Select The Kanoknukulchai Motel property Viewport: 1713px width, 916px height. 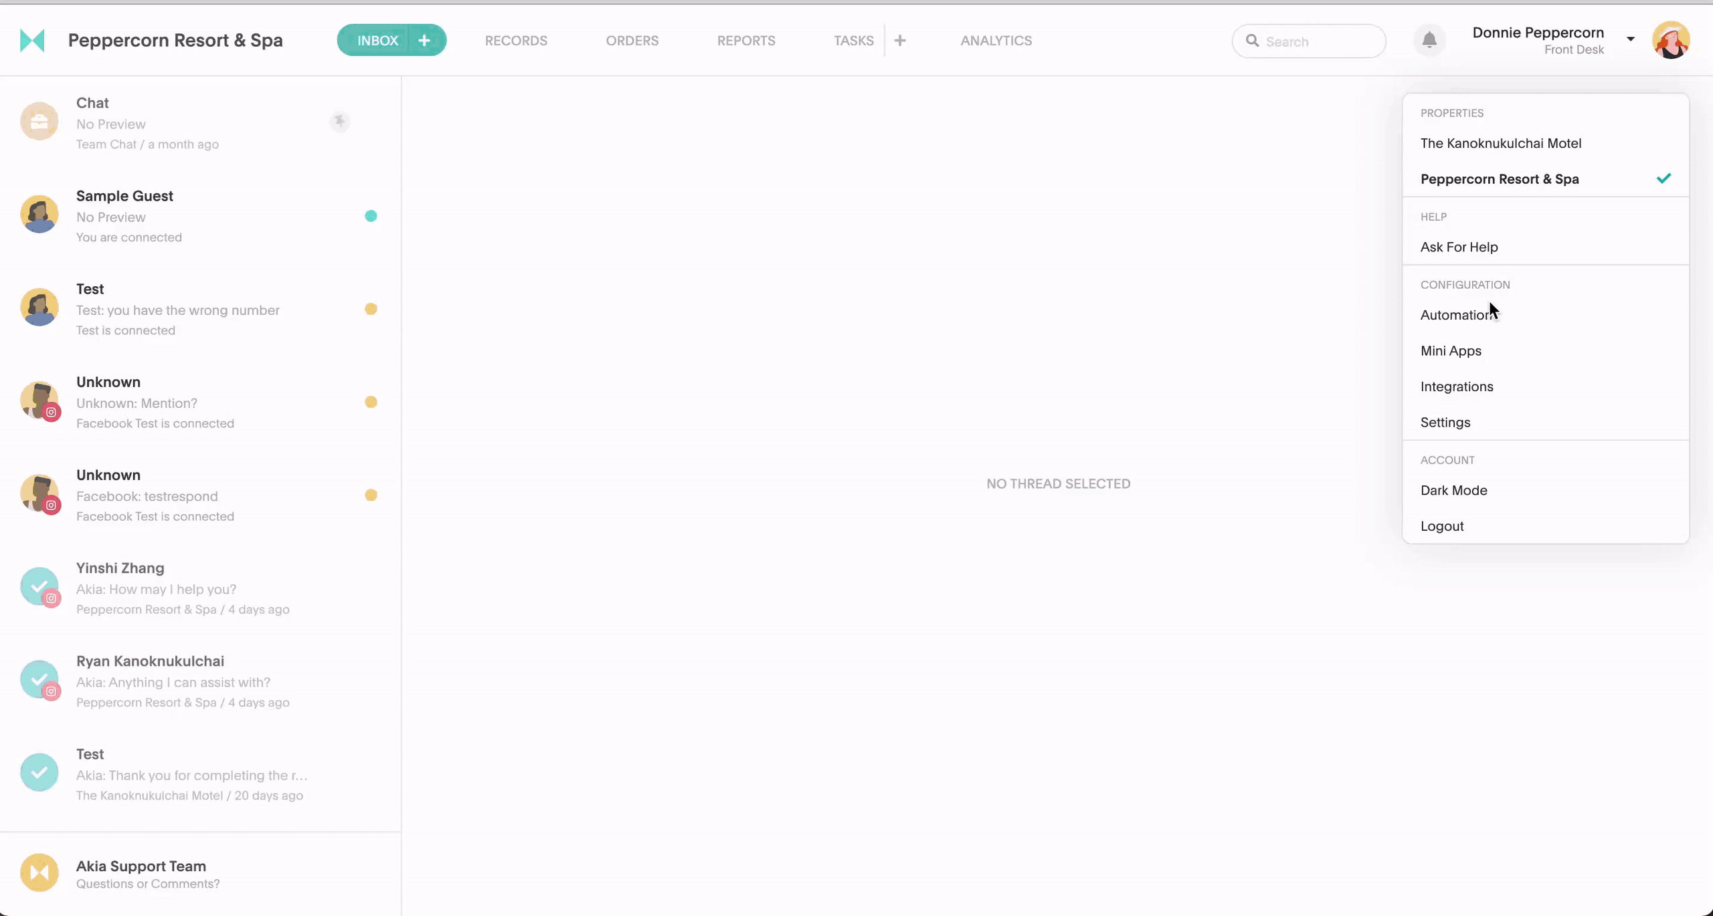(1501, 142)
